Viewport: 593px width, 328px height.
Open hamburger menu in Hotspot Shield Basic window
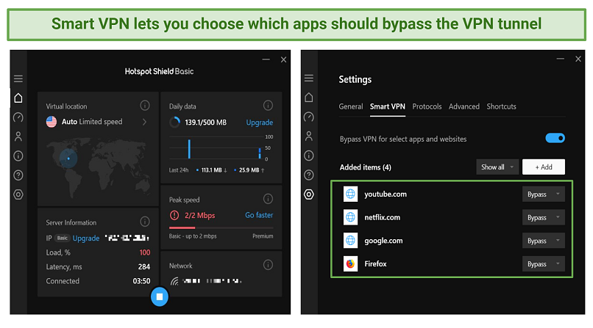tap(18, 79)
